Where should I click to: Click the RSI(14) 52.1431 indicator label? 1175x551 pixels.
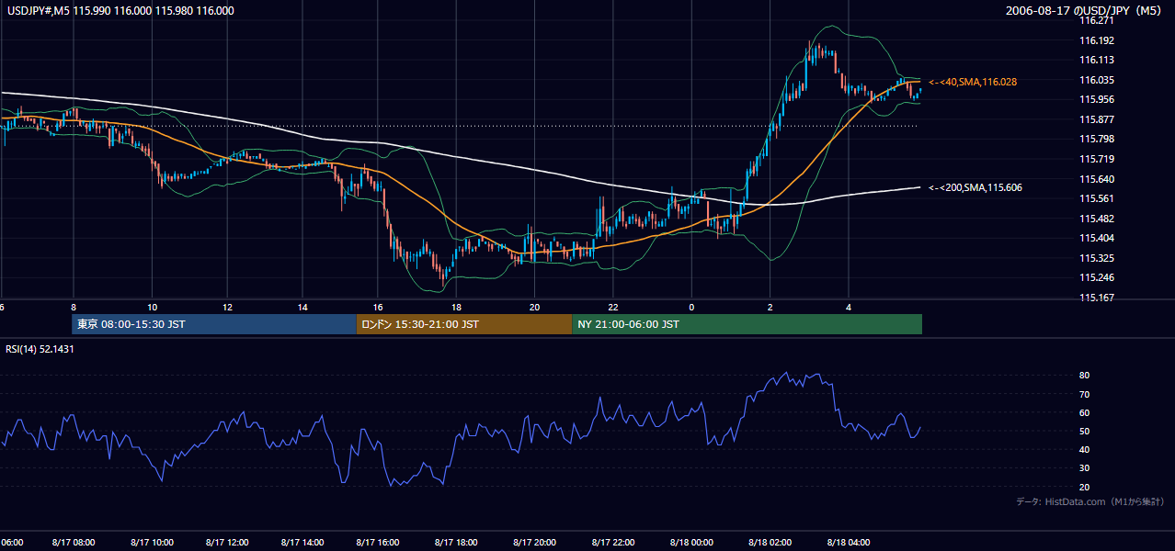(x=40, y=349)
